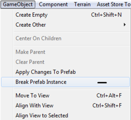Click the disabled Make Parent entry
Screen dimensions: 131x120
(x=65, y=52)
